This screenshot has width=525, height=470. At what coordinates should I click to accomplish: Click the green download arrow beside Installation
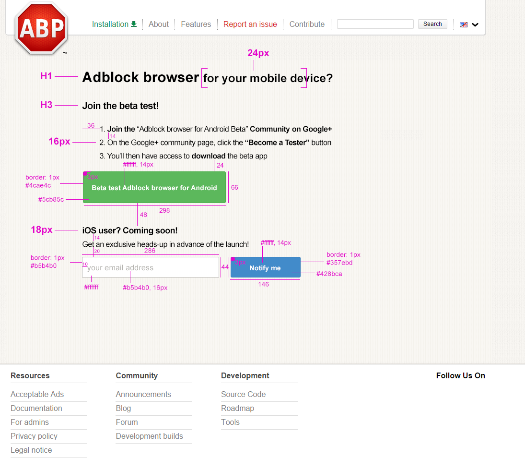(x=134, y=24)
